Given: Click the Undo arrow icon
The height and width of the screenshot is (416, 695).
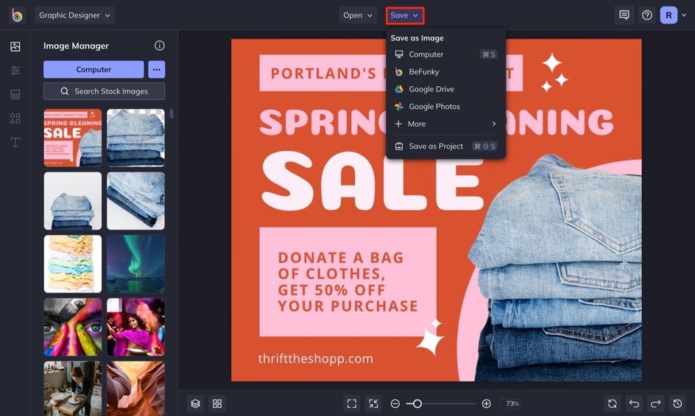Looking at the screenshot, I should click(x=634, y=403).
